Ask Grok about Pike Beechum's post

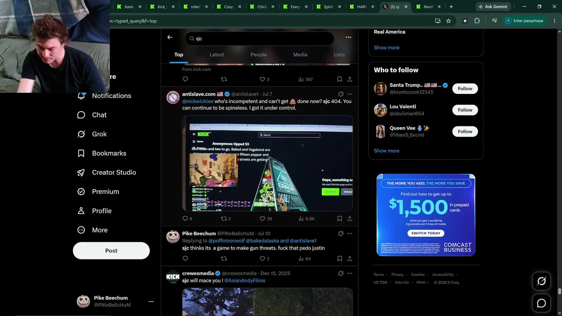[341, 233]
